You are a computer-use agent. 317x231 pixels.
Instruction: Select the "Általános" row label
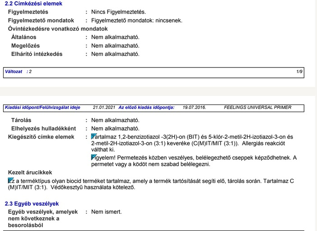23,37
